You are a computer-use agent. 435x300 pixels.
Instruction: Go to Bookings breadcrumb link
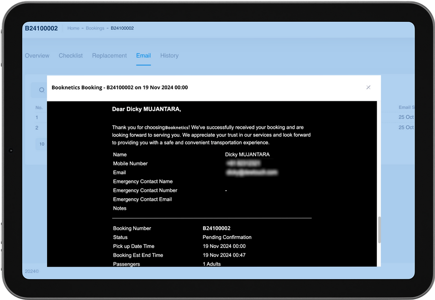95,28
